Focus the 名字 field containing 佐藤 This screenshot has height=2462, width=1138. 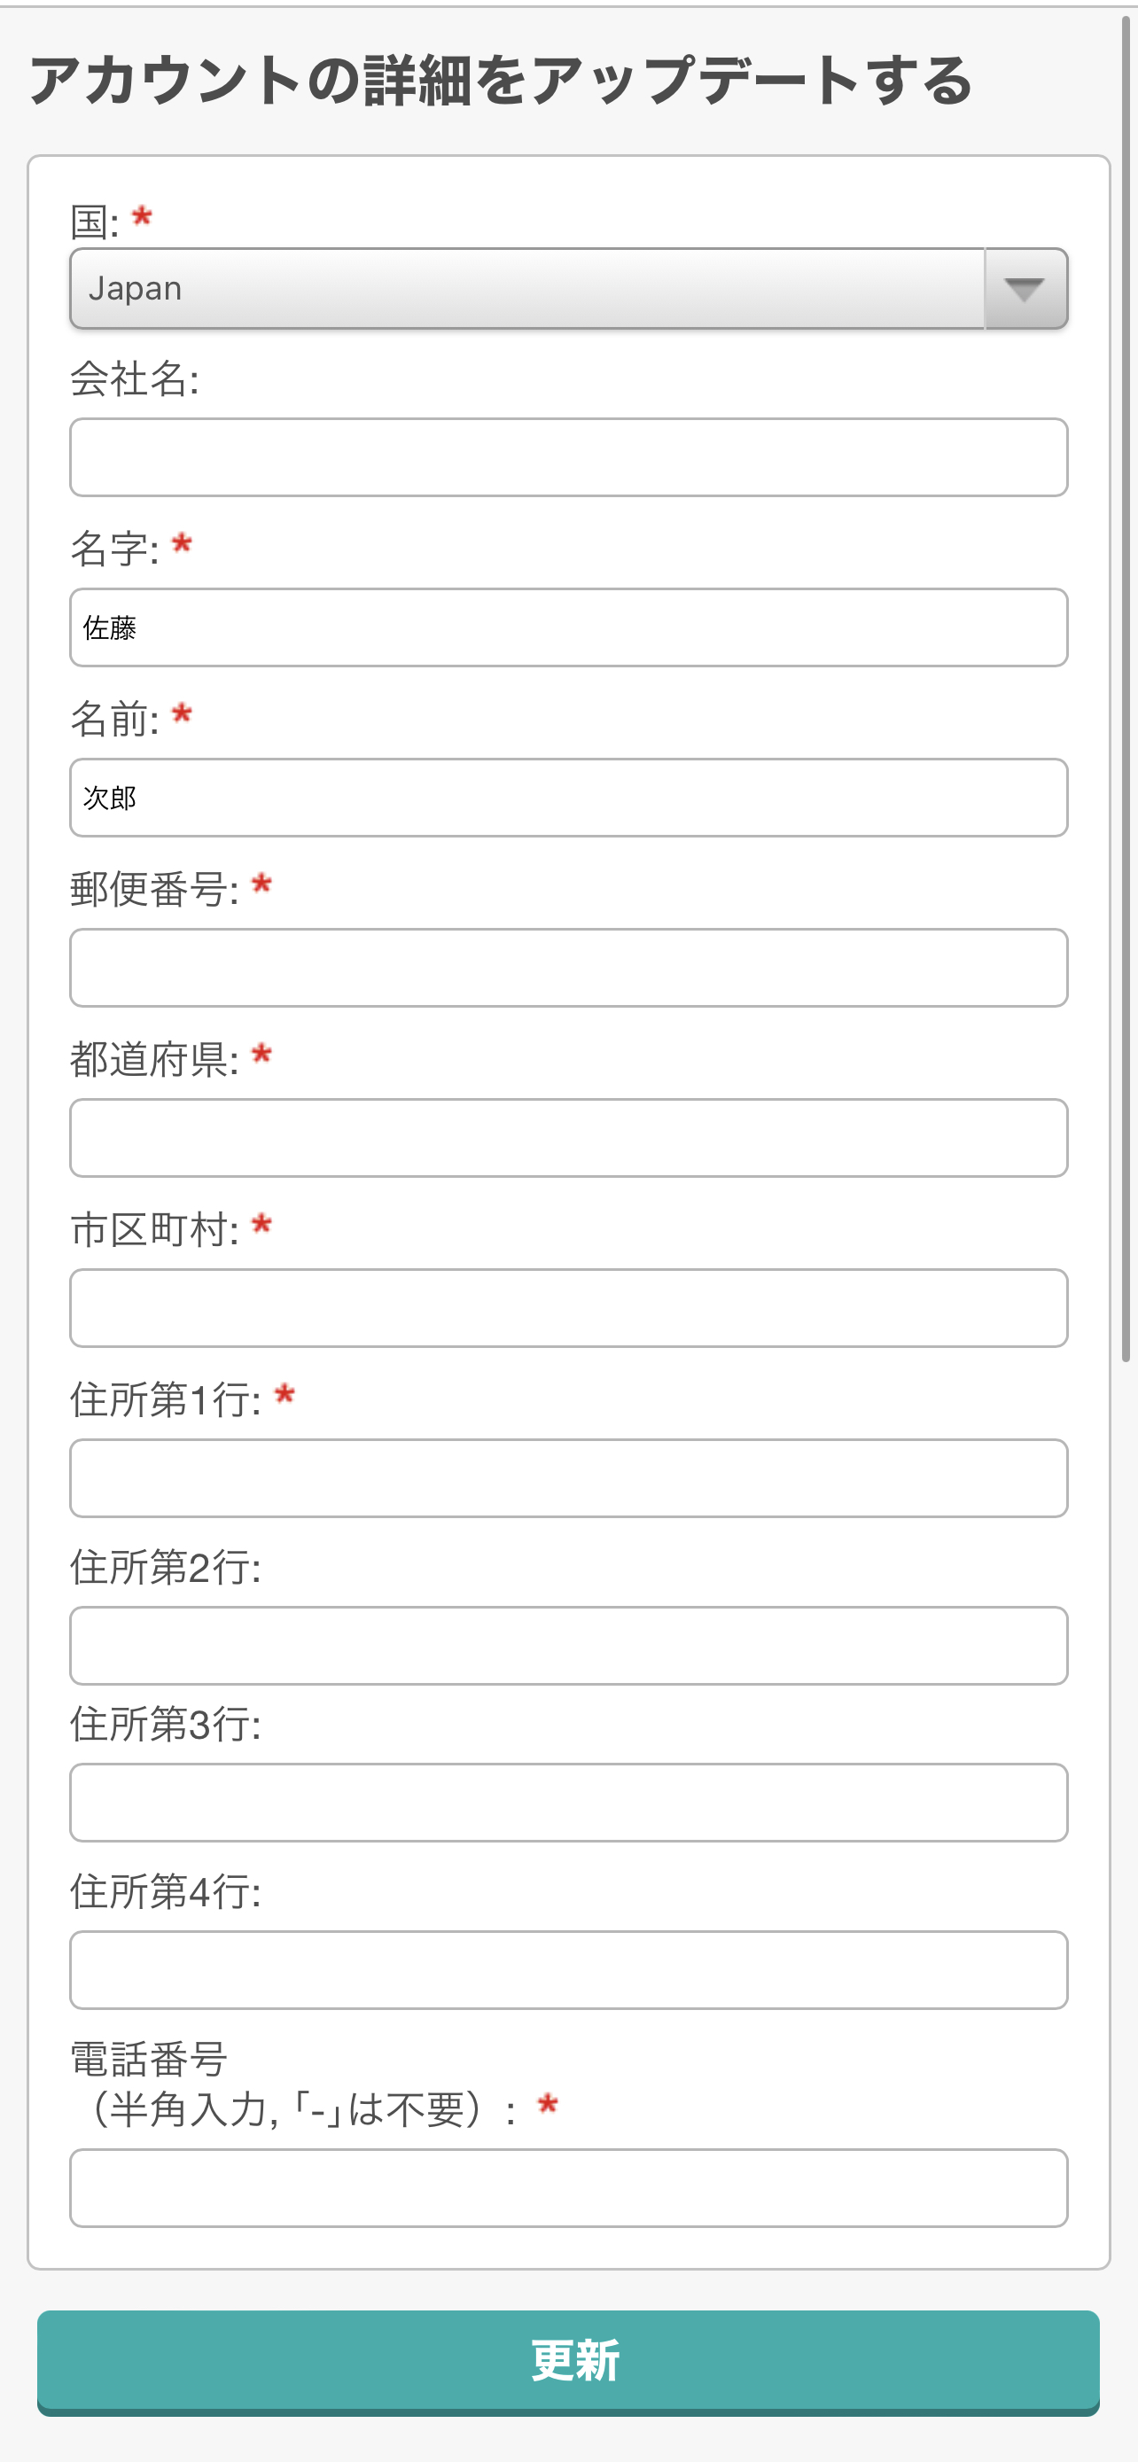pyautogui.click(x=568, y=627)
